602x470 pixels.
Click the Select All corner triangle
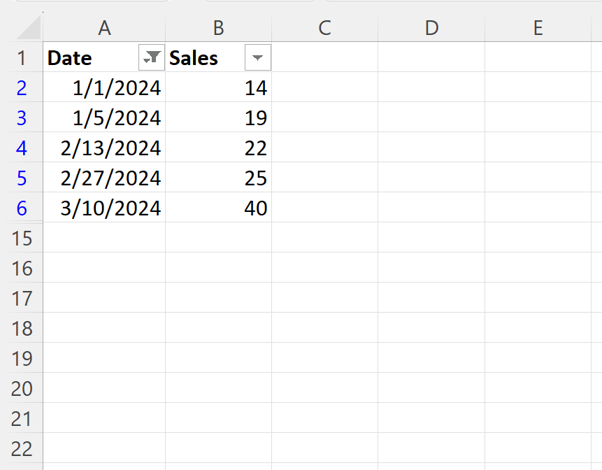click(29, 27)
